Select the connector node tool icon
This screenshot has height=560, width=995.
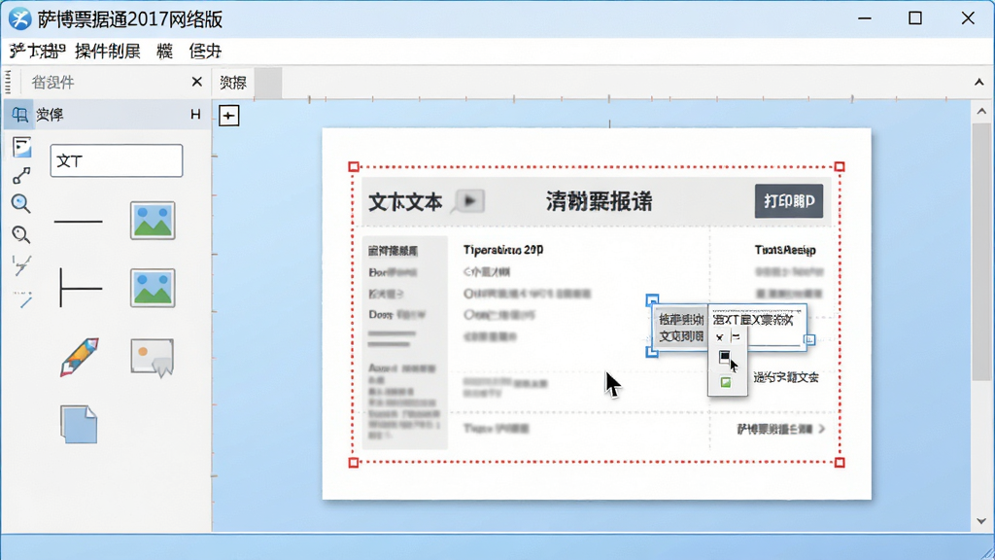click(21, 176)
